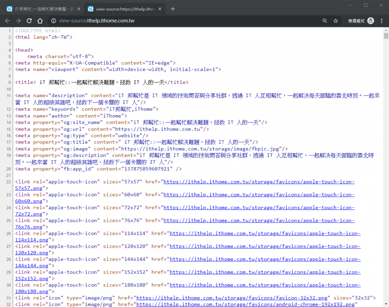Viewport: 389px width, 307px height.
Task: Open the favicon-32x32.png link
Action: pos(232,298)
